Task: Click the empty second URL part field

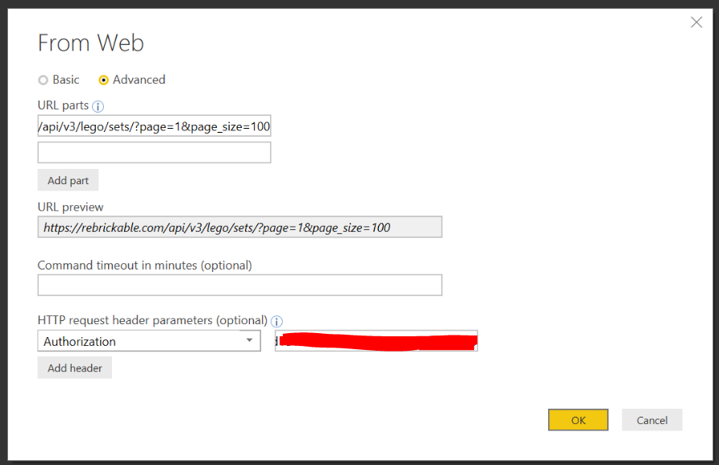Action: tap(153, 152)
